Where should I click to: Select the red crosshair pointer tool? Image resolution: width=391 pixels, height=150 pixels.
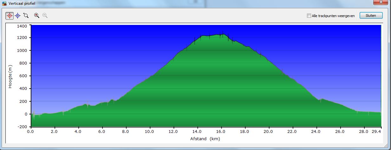pos(10,16)
